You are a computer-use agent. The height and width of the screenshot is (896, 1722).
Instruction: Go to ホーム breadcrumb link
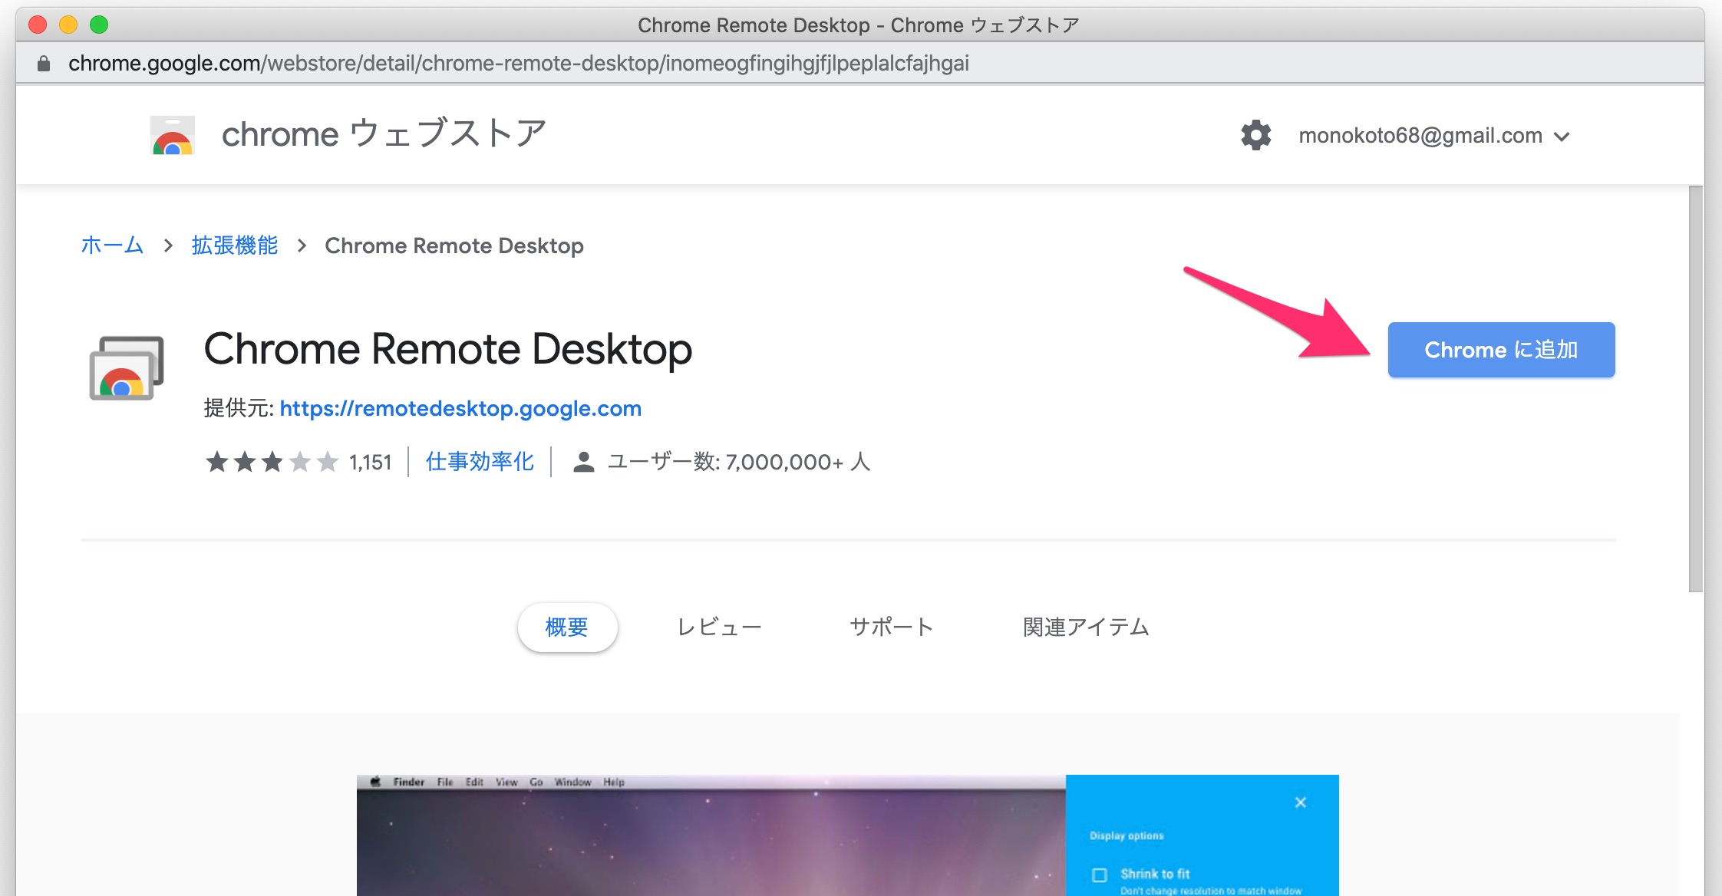pos(112,245)
